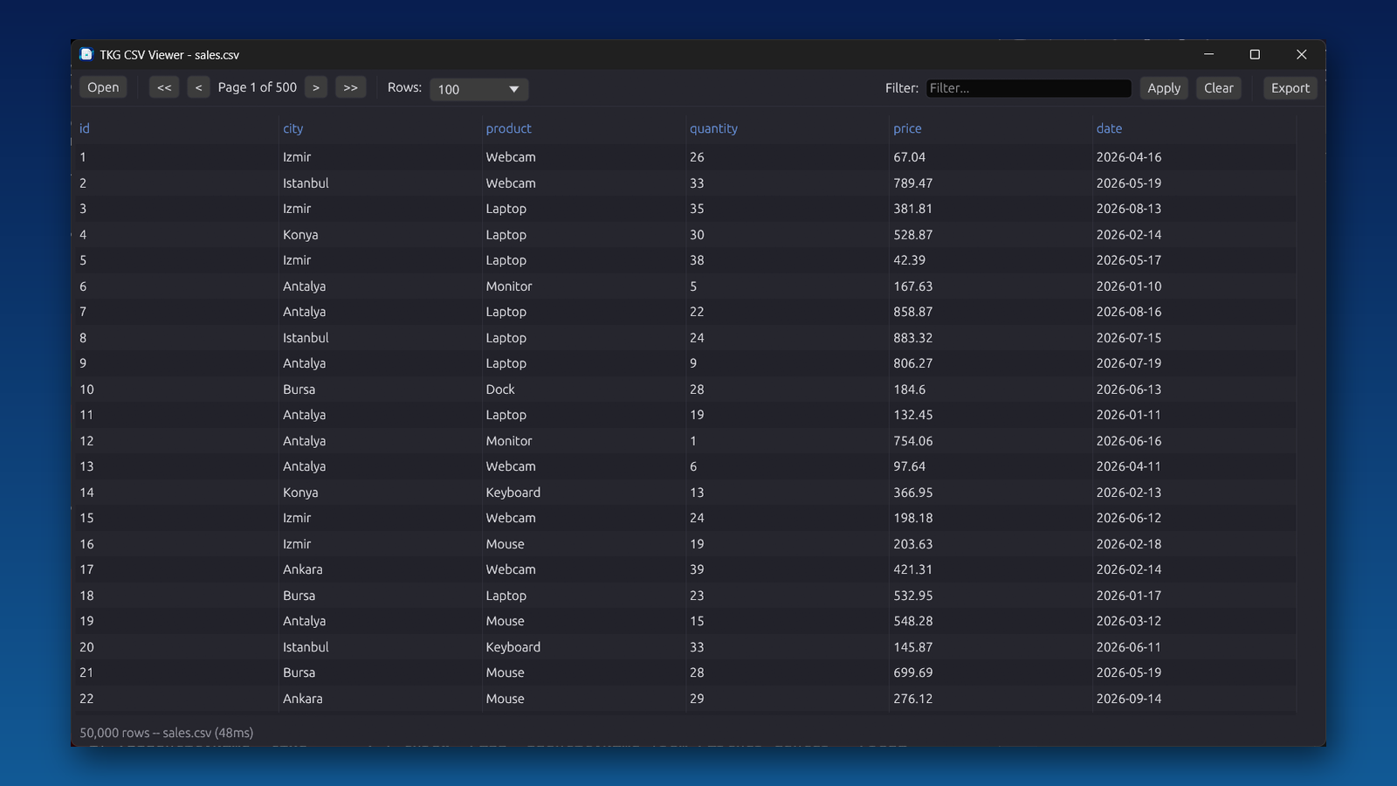Image resolution: width=1397 pixels, height=786 pixels.
Task: Jump to last page with >> button
Action: 350,87
